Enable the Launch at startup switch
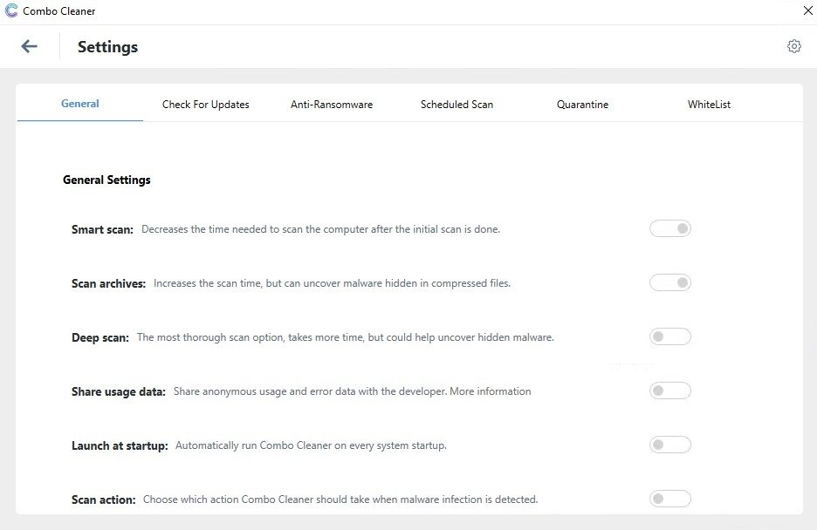This screenshot has height=530, width=817. (670, 445)
